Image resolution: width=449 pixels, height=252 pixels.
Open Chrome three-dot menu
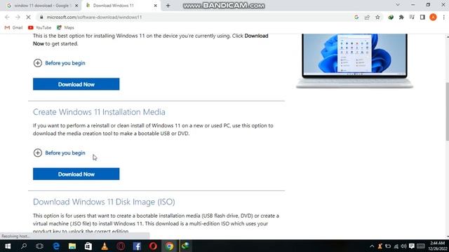(x=443, y=17)
